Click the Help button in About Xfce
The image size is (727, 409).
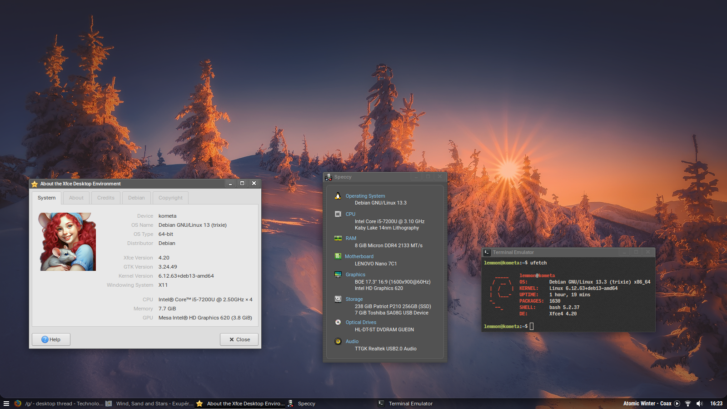click(x=51, y=339)
